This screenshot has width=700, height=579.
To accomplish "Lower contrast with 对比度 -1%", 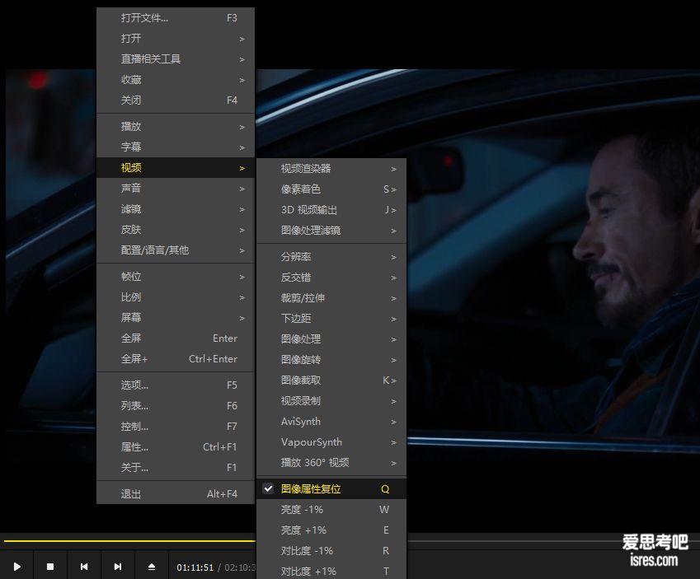I will [x=331, y=550].
